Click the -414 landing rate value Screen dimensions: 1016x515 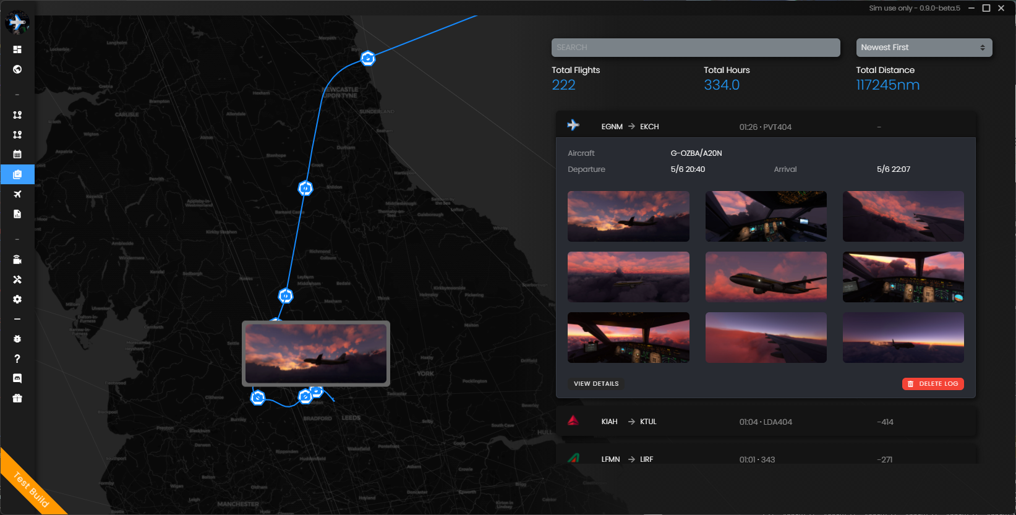[885, 422]
